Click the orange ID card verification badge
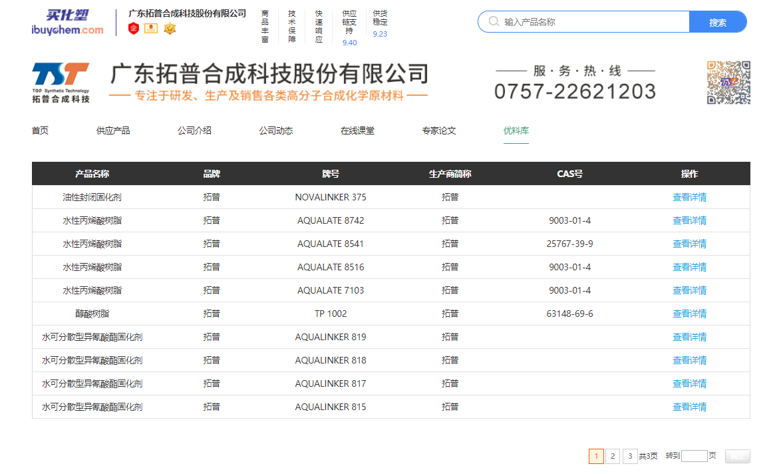 click(x=151, y=29)
